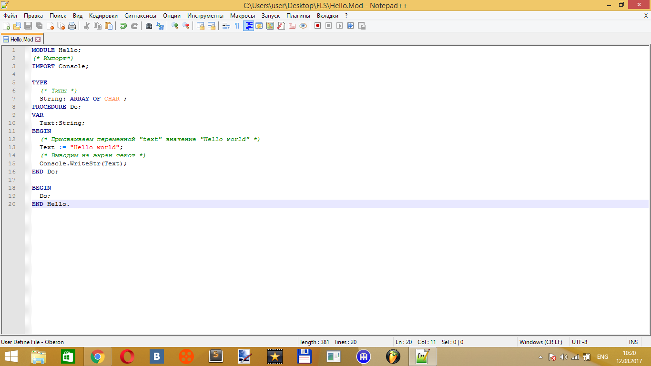Toggle the indent guide button
This screenshot has width=651, height=366.
tap(248, 26)
